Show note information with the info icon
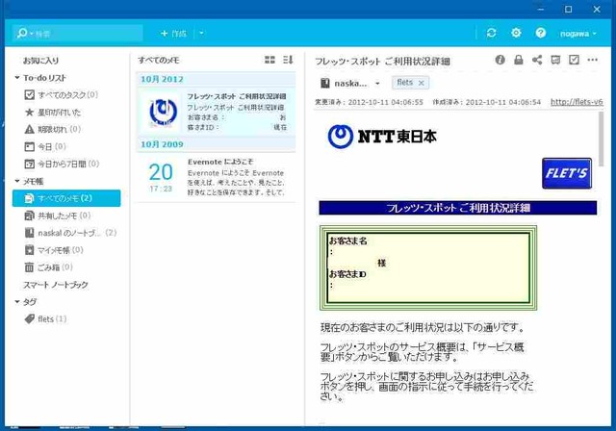Viewport: 616px width, 431px height. [x=500, y=60]
